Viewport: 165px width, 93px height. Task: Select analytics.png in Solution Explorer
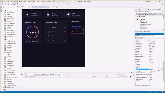[x=145, y=21]
